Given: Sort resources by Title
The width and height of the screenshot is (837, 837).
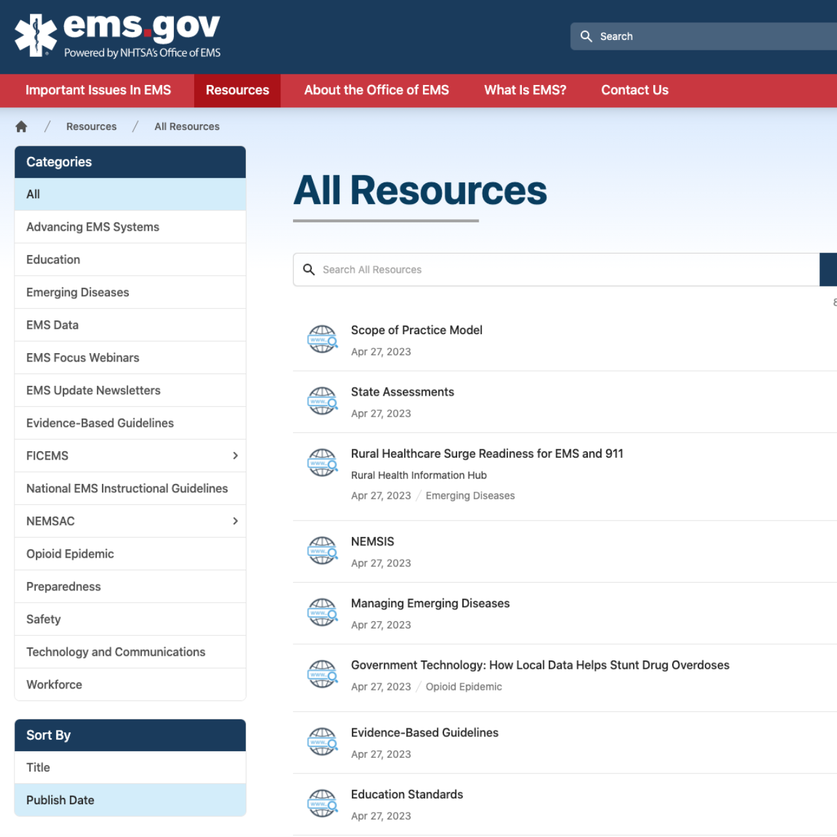Looking at the screenshot, I should point(39,768).
